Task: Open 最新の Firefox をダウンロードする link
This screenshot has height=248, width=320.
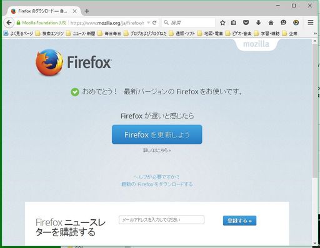Action: pos(157,184)
